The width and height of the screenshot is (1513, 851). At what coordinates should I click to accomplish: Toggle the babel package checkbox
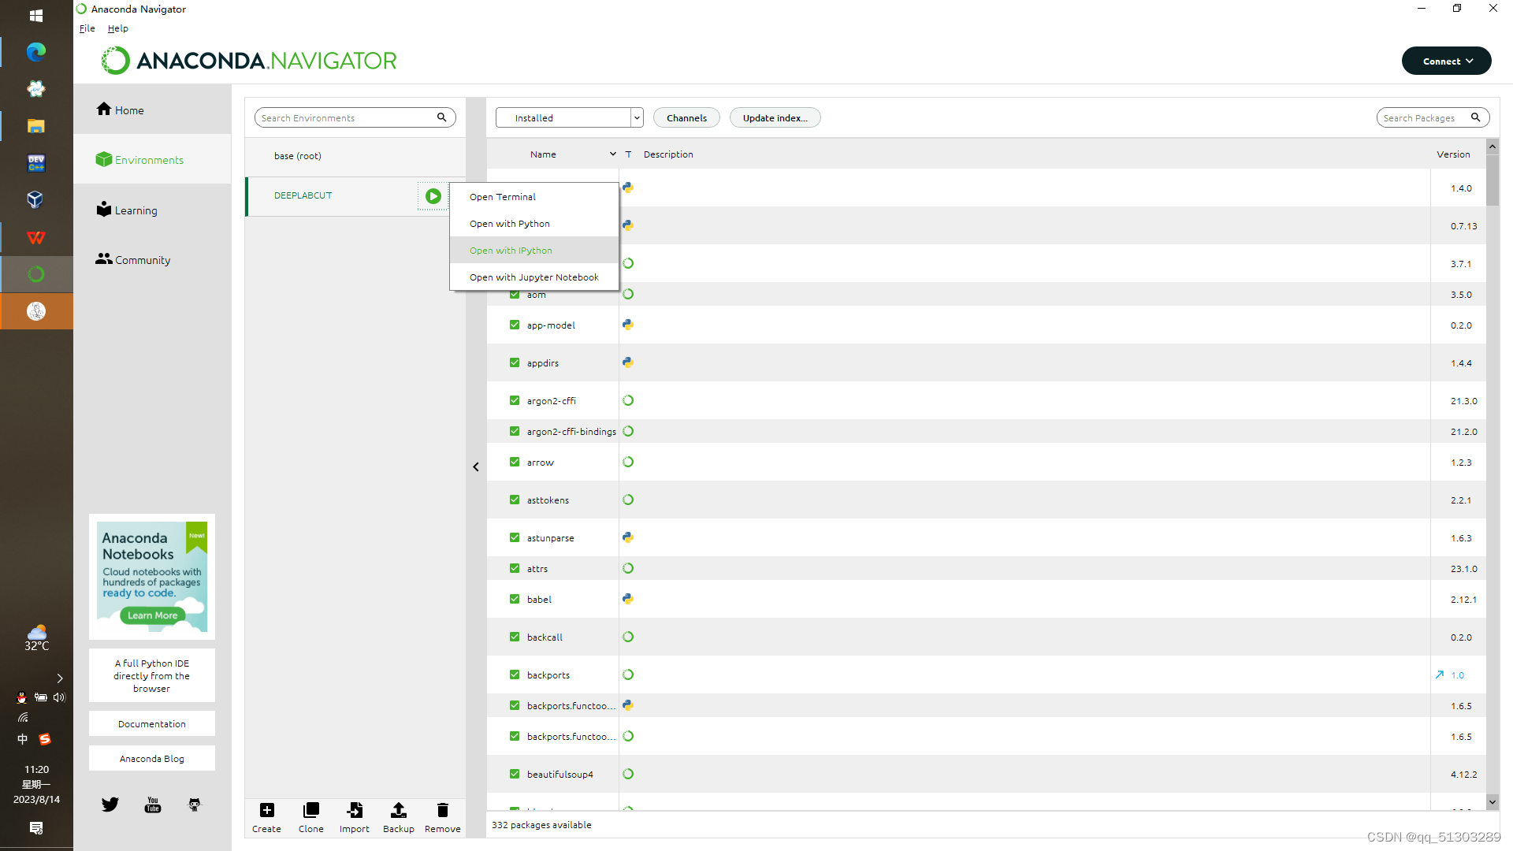(515, 599)
